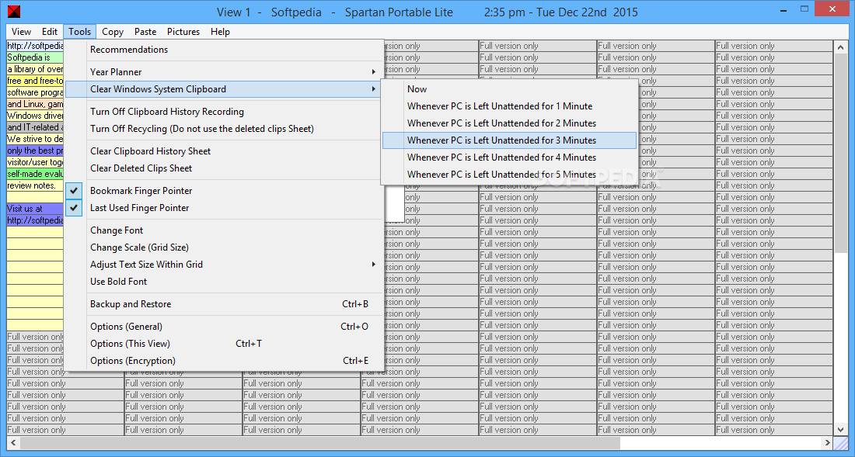Click the vertical scrollbar up arrow

pos(841,47)
